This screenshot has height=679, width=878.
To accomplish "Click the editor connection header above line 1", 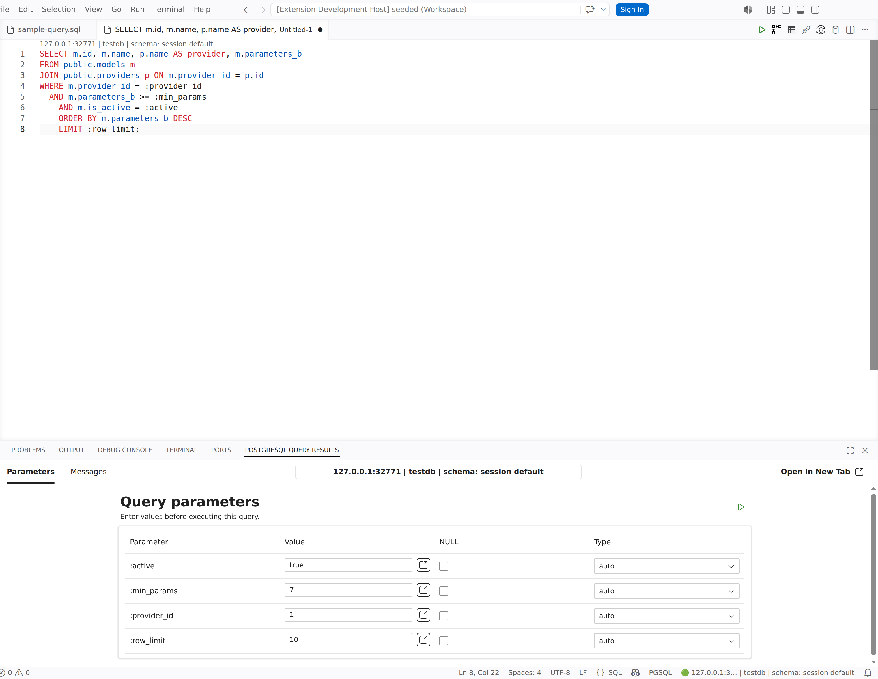I will tap(126, 44).
